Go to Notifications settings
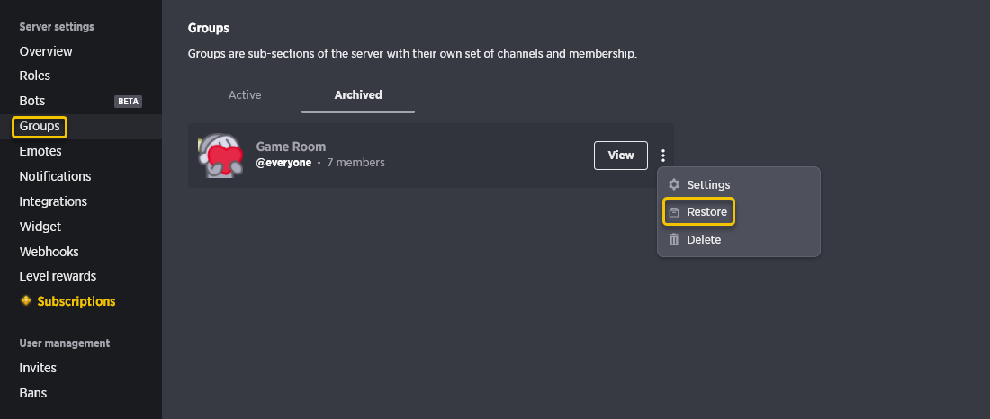Screen dimensions: 990x419 tap(55, 177)
